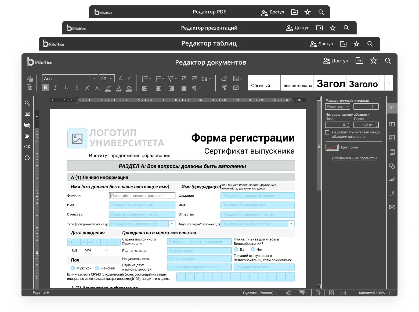419x312 pixels.
Task: Apply Strikethrough to selected text
Action: pyautogui.click(x=77, y=88)
